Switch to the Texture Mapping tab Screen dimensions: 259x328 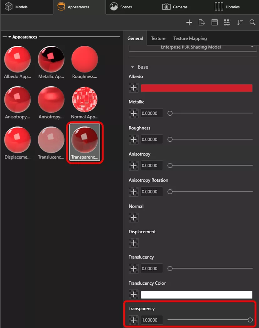pyautogui.click(x=190, y=38)
